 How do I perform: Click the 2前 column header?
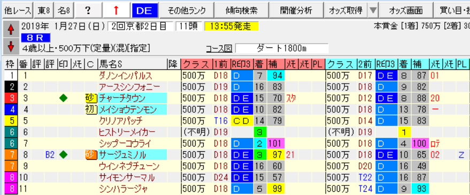click(366, 64)
